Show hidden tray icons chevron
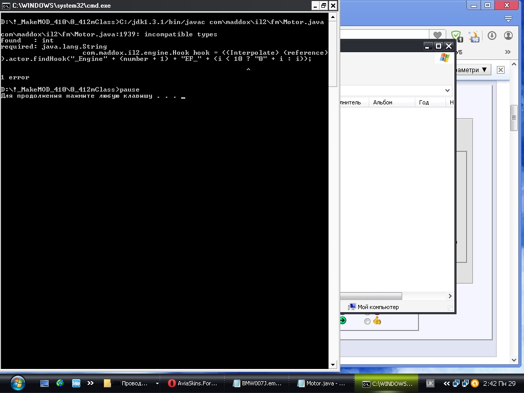Image resolution: width=524 pixels, height=393 pixels. [446, 383]
